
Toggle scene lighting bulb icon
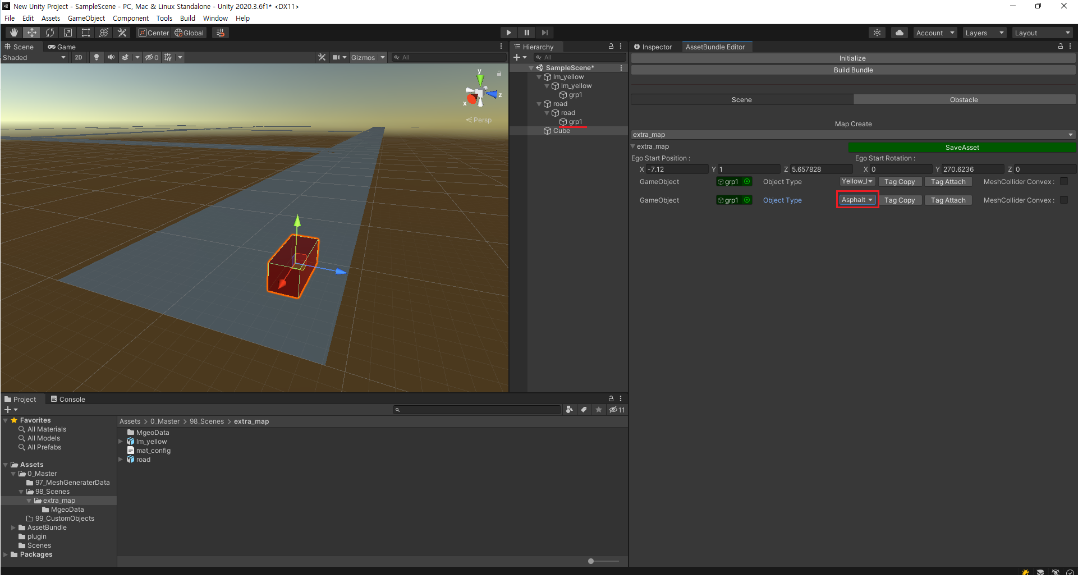[97, 57]
